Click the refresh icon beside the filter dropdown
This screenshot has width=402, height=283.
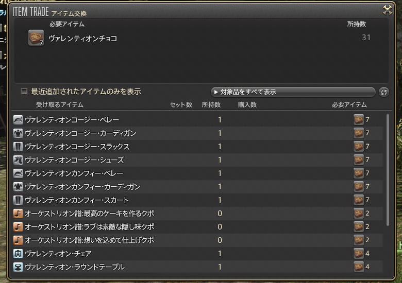pyautogui.click(x=383, y=92)
